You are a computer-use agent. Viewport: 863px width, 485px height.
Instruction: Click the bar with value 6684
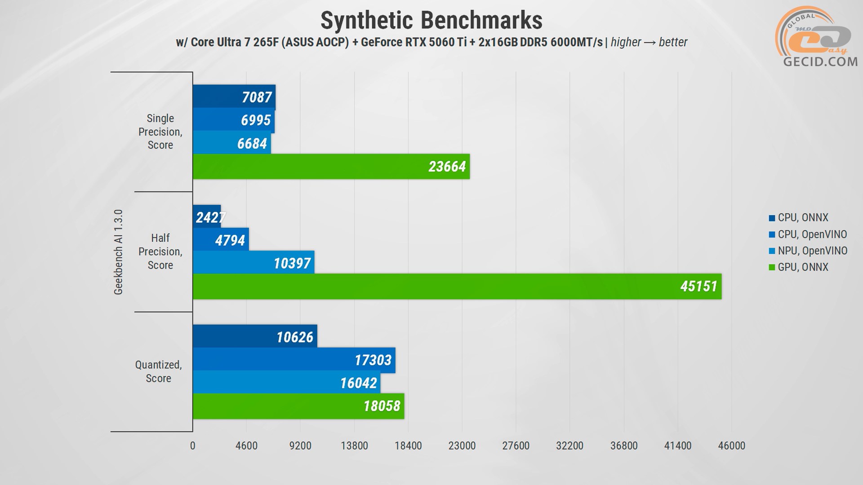point(232,143)
